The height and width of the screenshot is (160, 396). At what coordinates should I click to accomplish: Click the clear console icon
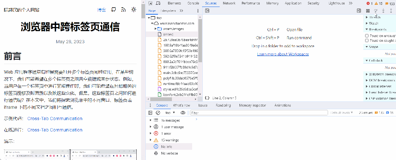click(x=158, y=113)
